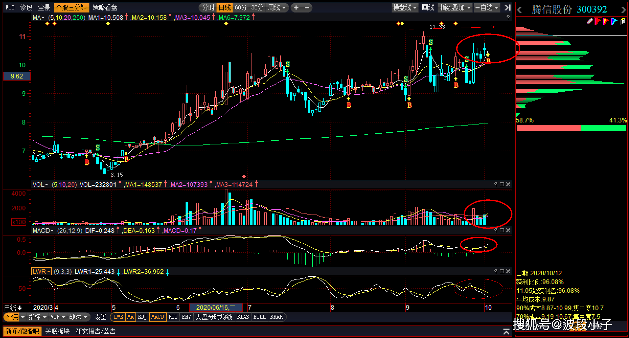Zoom out chart with minus button

click(x=307, y=8)
